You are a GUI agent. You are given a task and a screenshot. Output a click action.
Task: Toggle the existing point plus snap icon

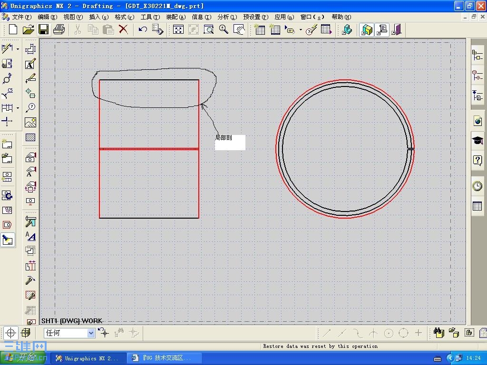click(419, 333)
